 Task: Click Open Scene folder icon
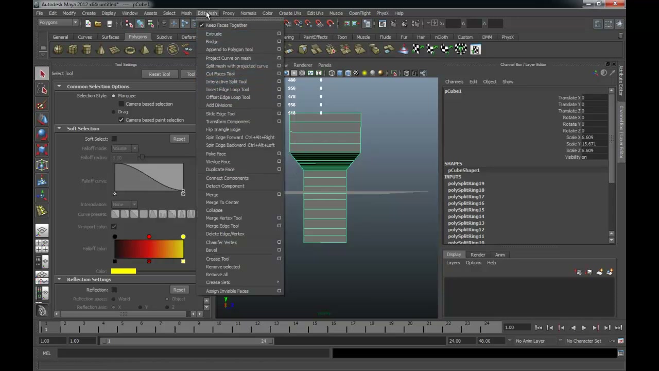coord(98,23)
